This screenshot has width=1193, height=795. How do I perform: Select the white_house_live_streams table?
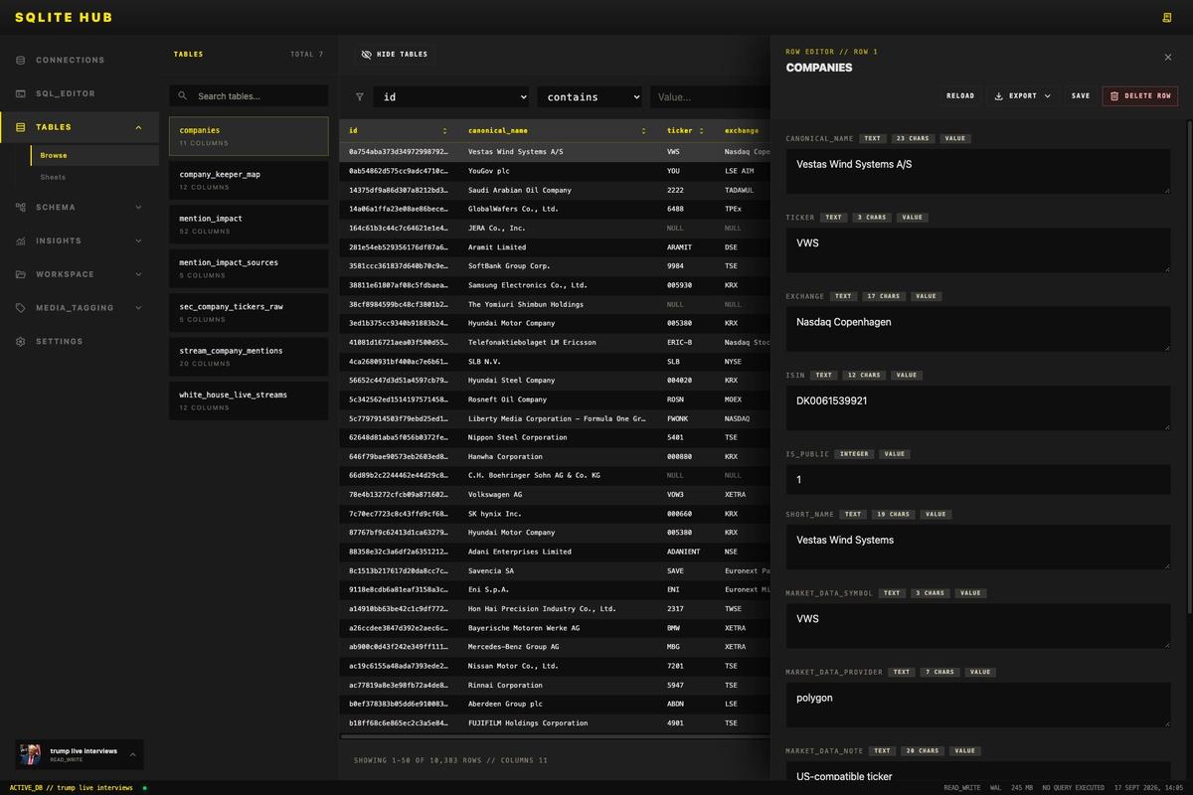(x=249, y=400)
